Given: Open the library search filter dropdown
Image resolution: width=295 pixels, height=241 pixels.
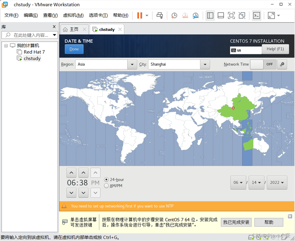Looking at the screenshot, I should (54, 35).
